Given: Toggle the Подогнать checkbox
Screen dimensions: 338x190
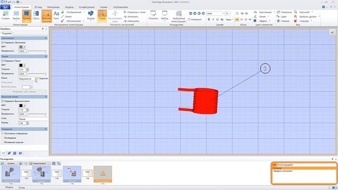Looking at the screenshot, I should click(x=37, y=79).
